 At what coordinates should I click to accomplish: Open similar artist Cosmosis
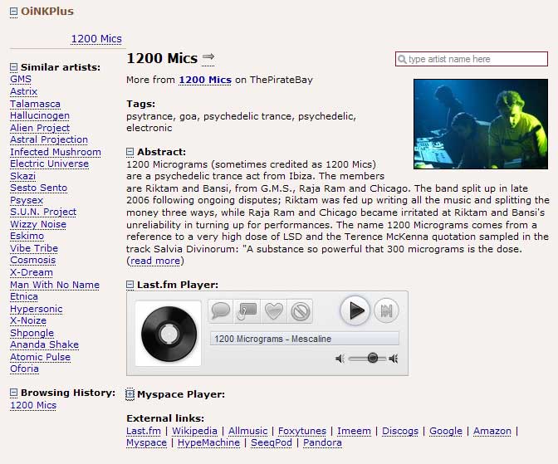tap(32, 260)
